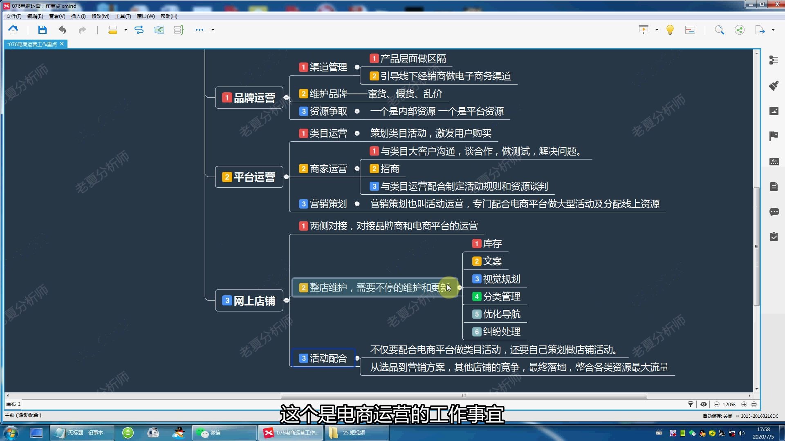Open the 120% zoom level menu
Screen dimensions: 785x441
[x=729, y=404]
